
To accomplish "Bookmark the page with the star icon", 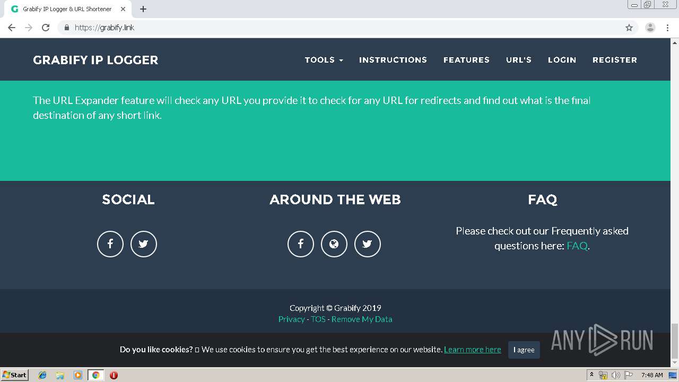I will click(629, 28).
